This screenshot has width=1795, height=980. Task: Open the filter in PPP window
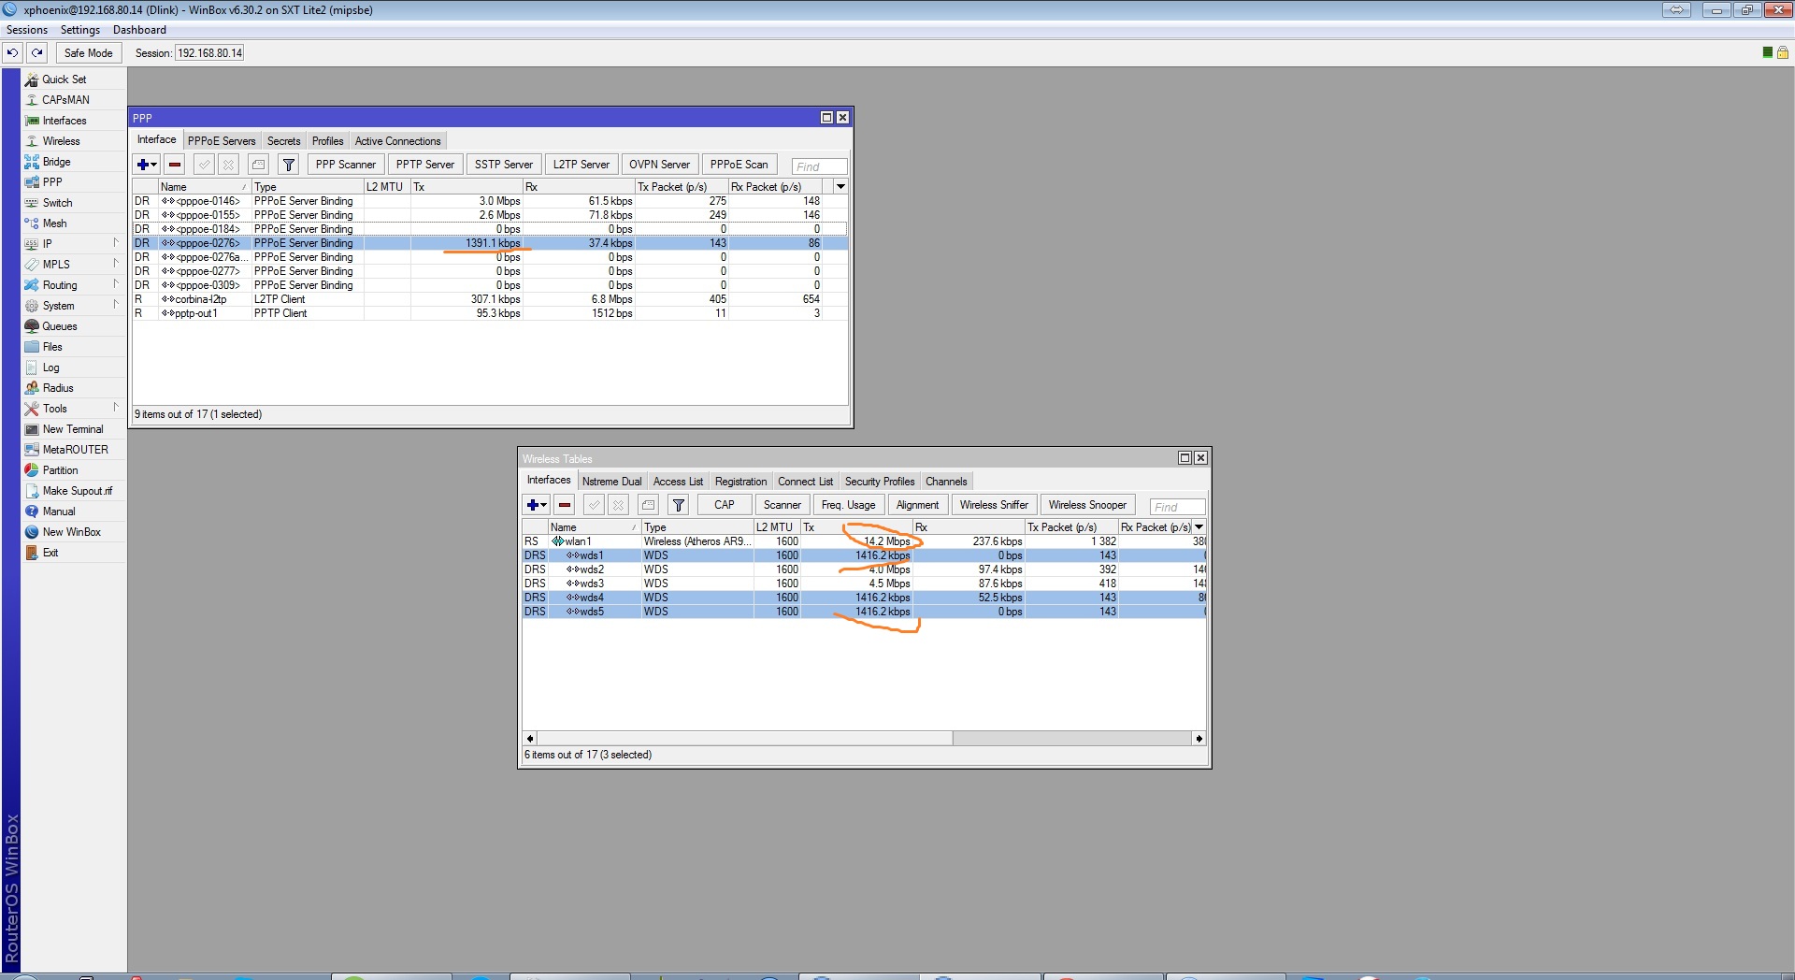point(289,165)
